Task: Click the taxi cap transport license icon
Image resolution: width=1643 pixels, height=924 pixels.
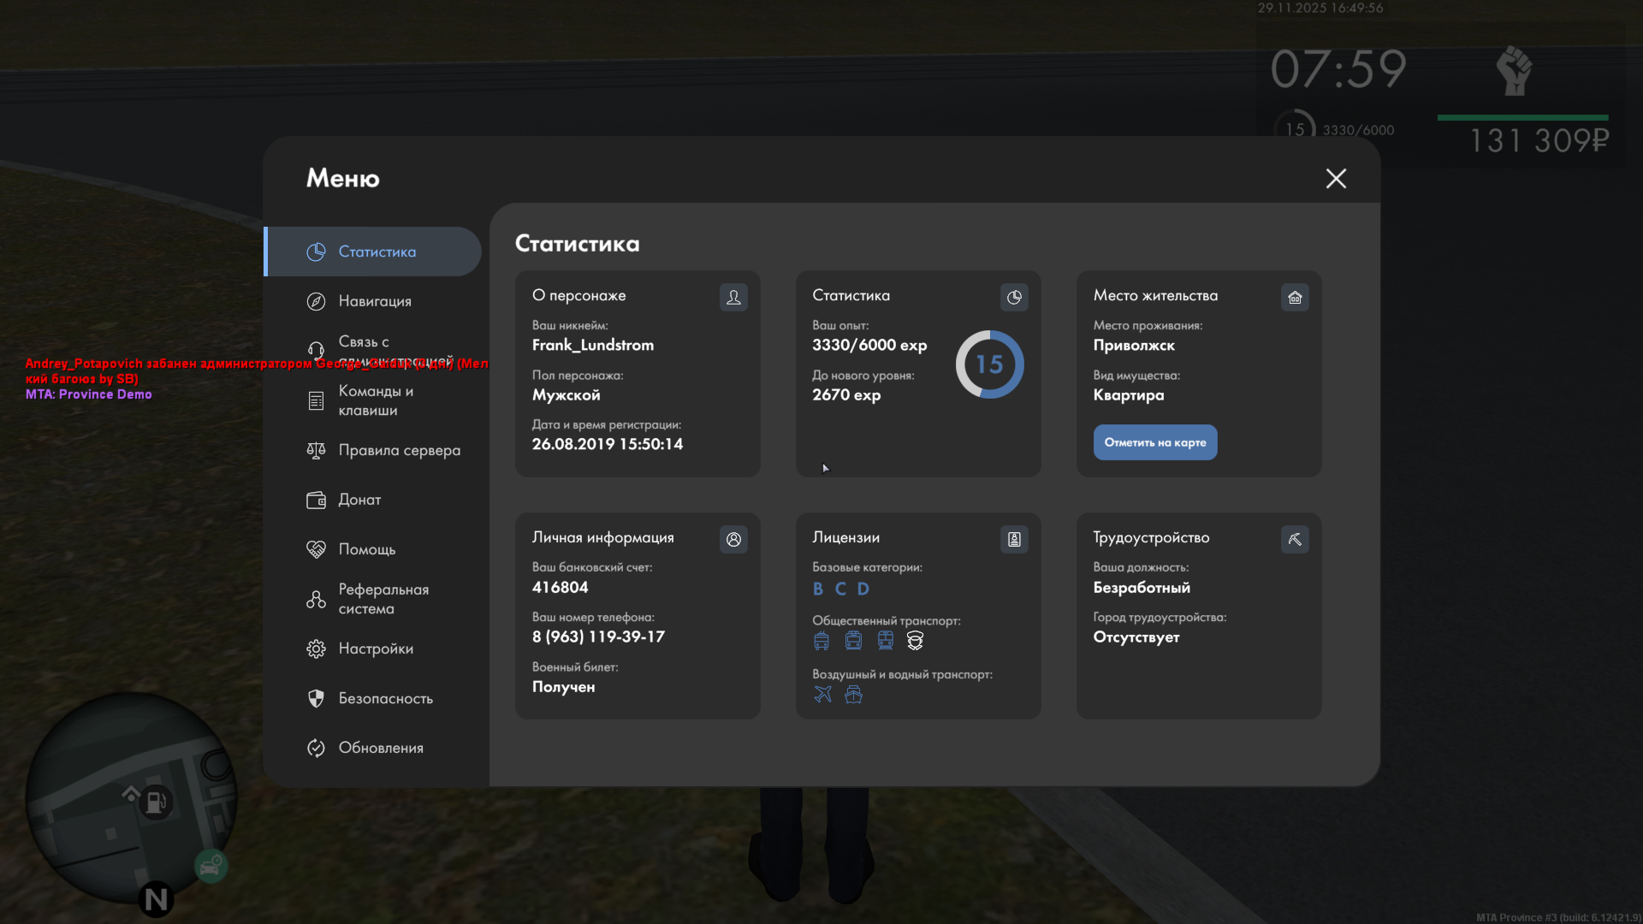Action: (x=915, y=640)
